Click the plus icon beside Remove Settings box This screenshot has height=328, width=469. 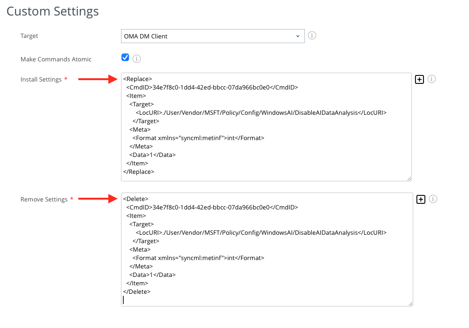pos(421,199)
